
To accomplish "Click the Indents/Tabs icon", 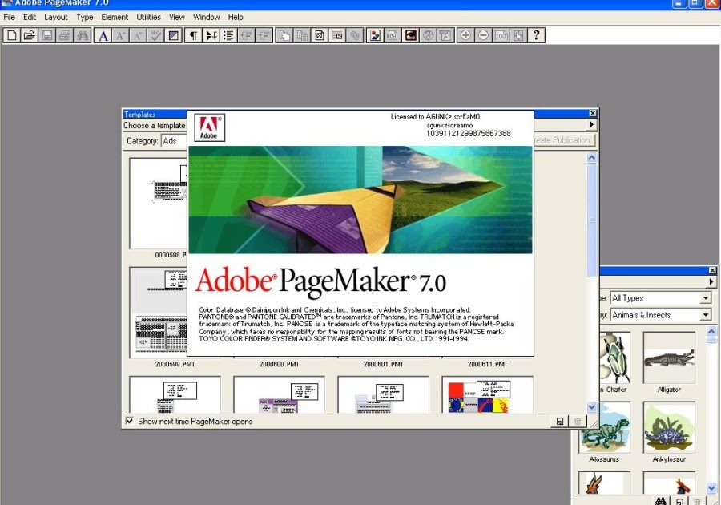I will [x=211, y=35].
